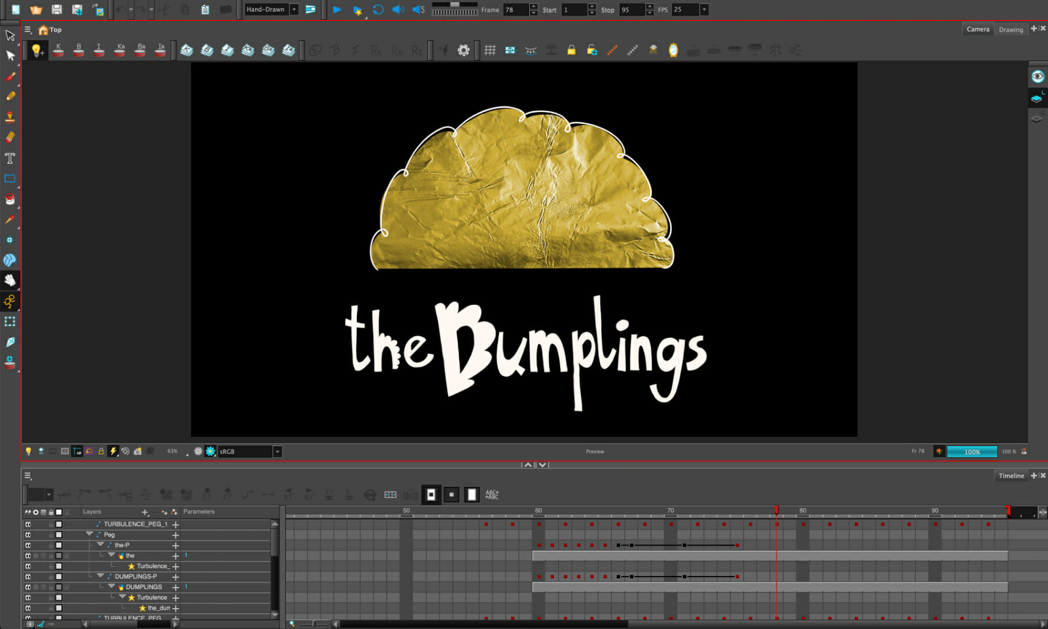This screenshot has width=1048, height=629.
Task: Collapse the DUMPLINGS-P peg layer
Action: coord(101,576)
